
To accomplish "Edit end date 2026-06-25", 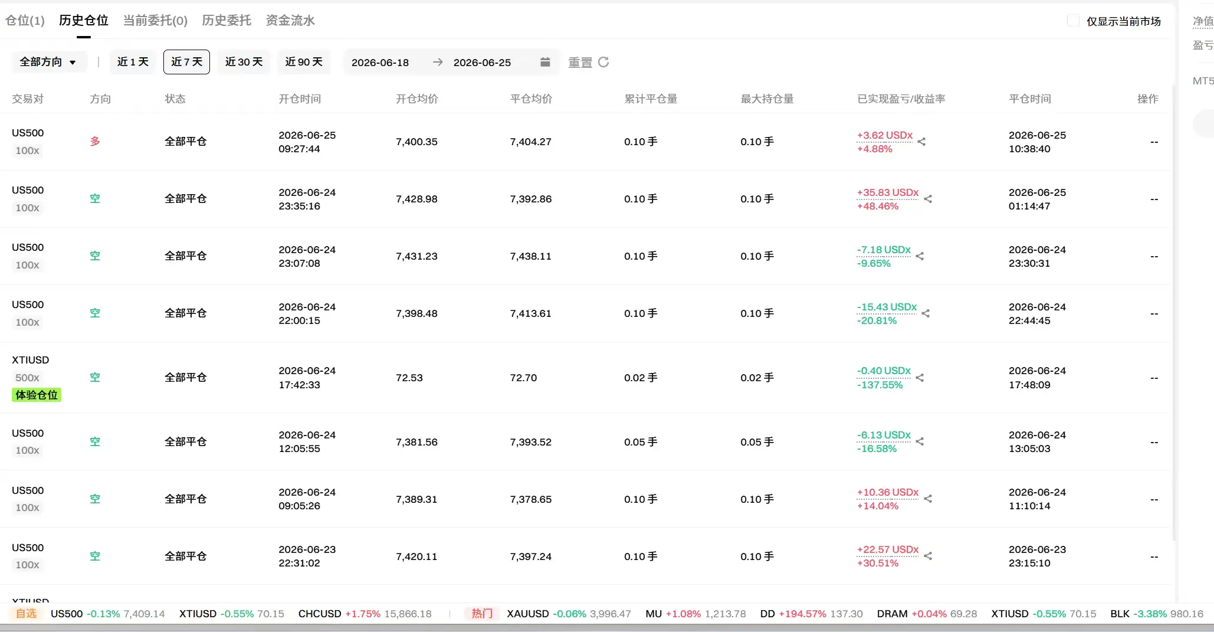I will [482, 63].
